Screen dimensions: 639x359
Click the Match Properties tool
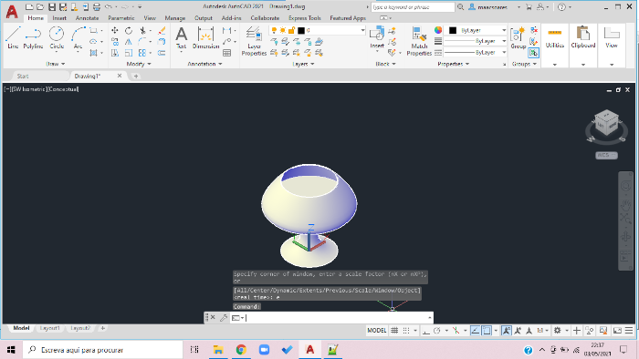point(419,41)
